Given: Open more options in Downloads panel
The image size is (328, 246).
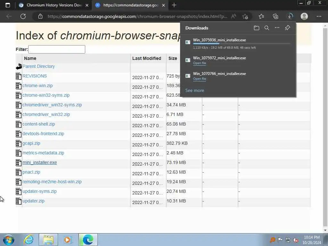Looking at the screenshot, I should 277,28.
